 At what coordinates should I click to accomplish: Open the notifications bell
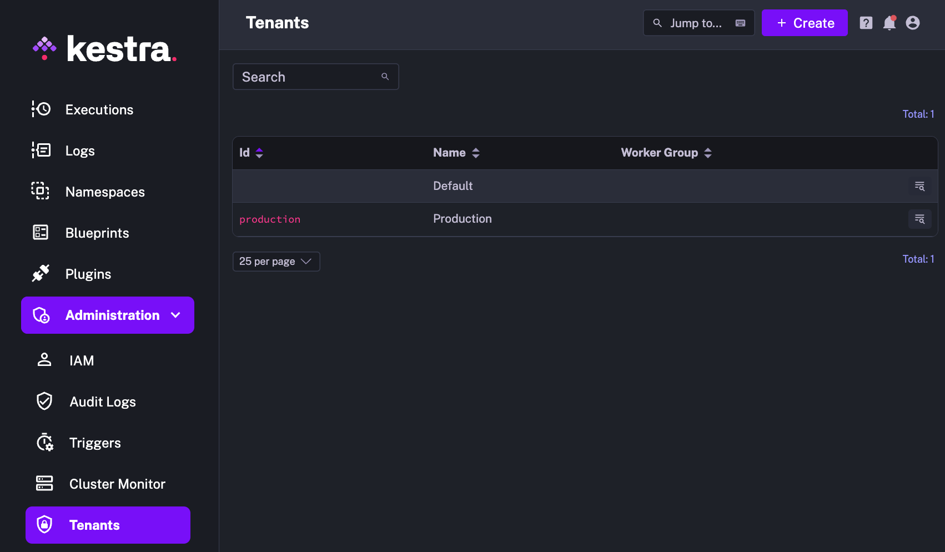889,23
